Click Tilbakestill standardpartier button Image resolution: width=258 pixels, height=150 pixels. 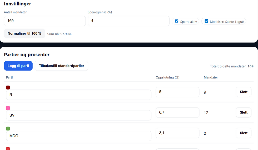[61, 66]
